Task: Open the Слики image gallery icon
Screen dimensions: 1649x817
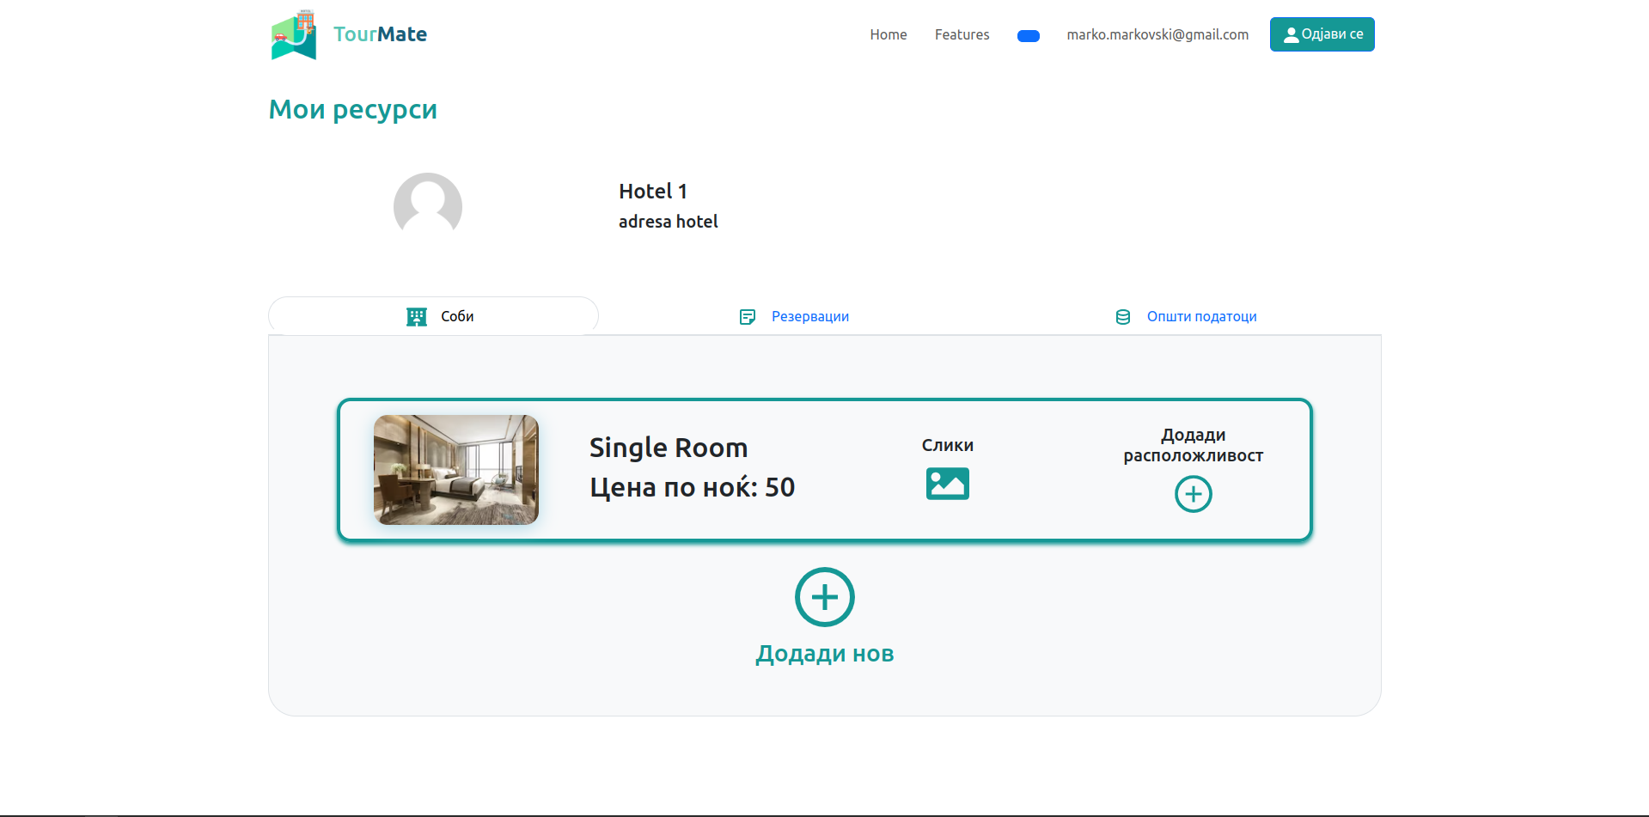Action: (947, 484)
